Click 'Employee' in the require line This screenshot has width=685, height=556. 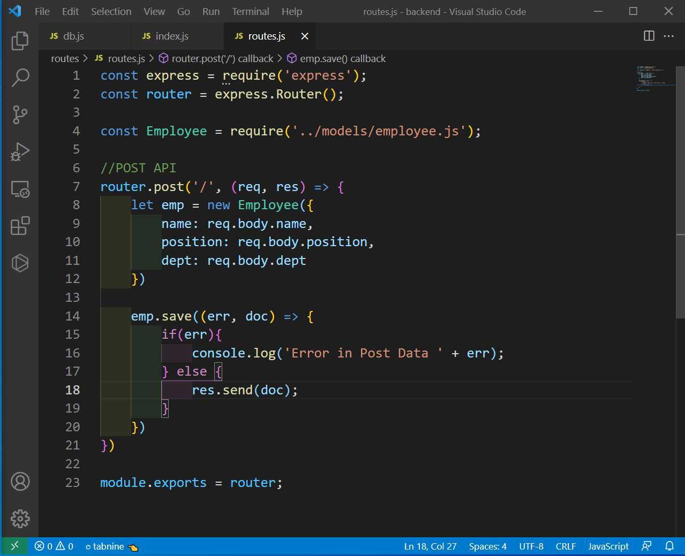click(176, 131)
